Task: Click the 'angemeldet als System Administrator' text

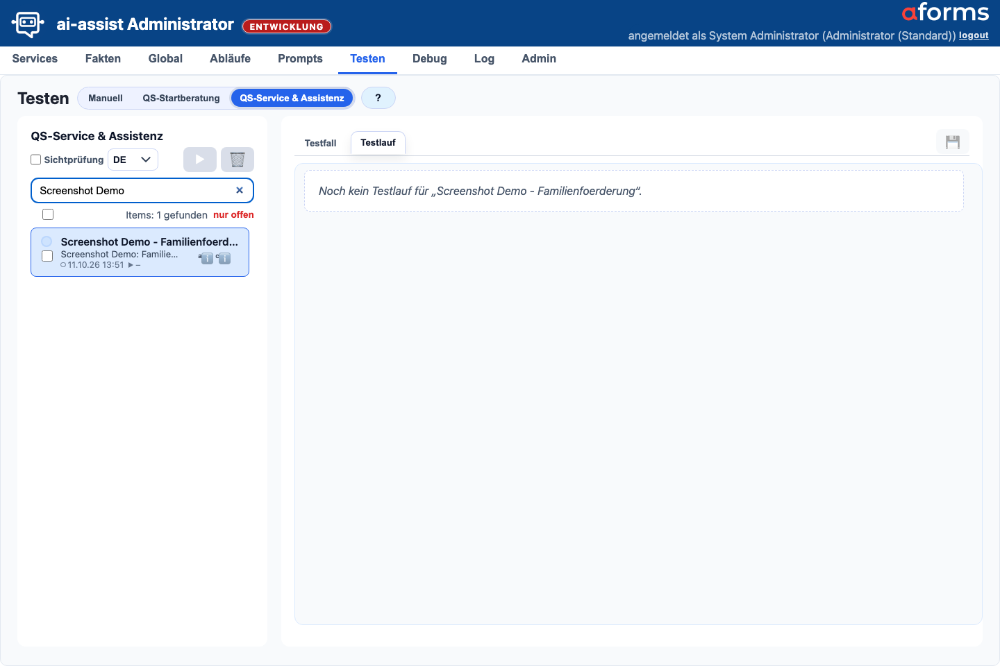Action: 792,35
